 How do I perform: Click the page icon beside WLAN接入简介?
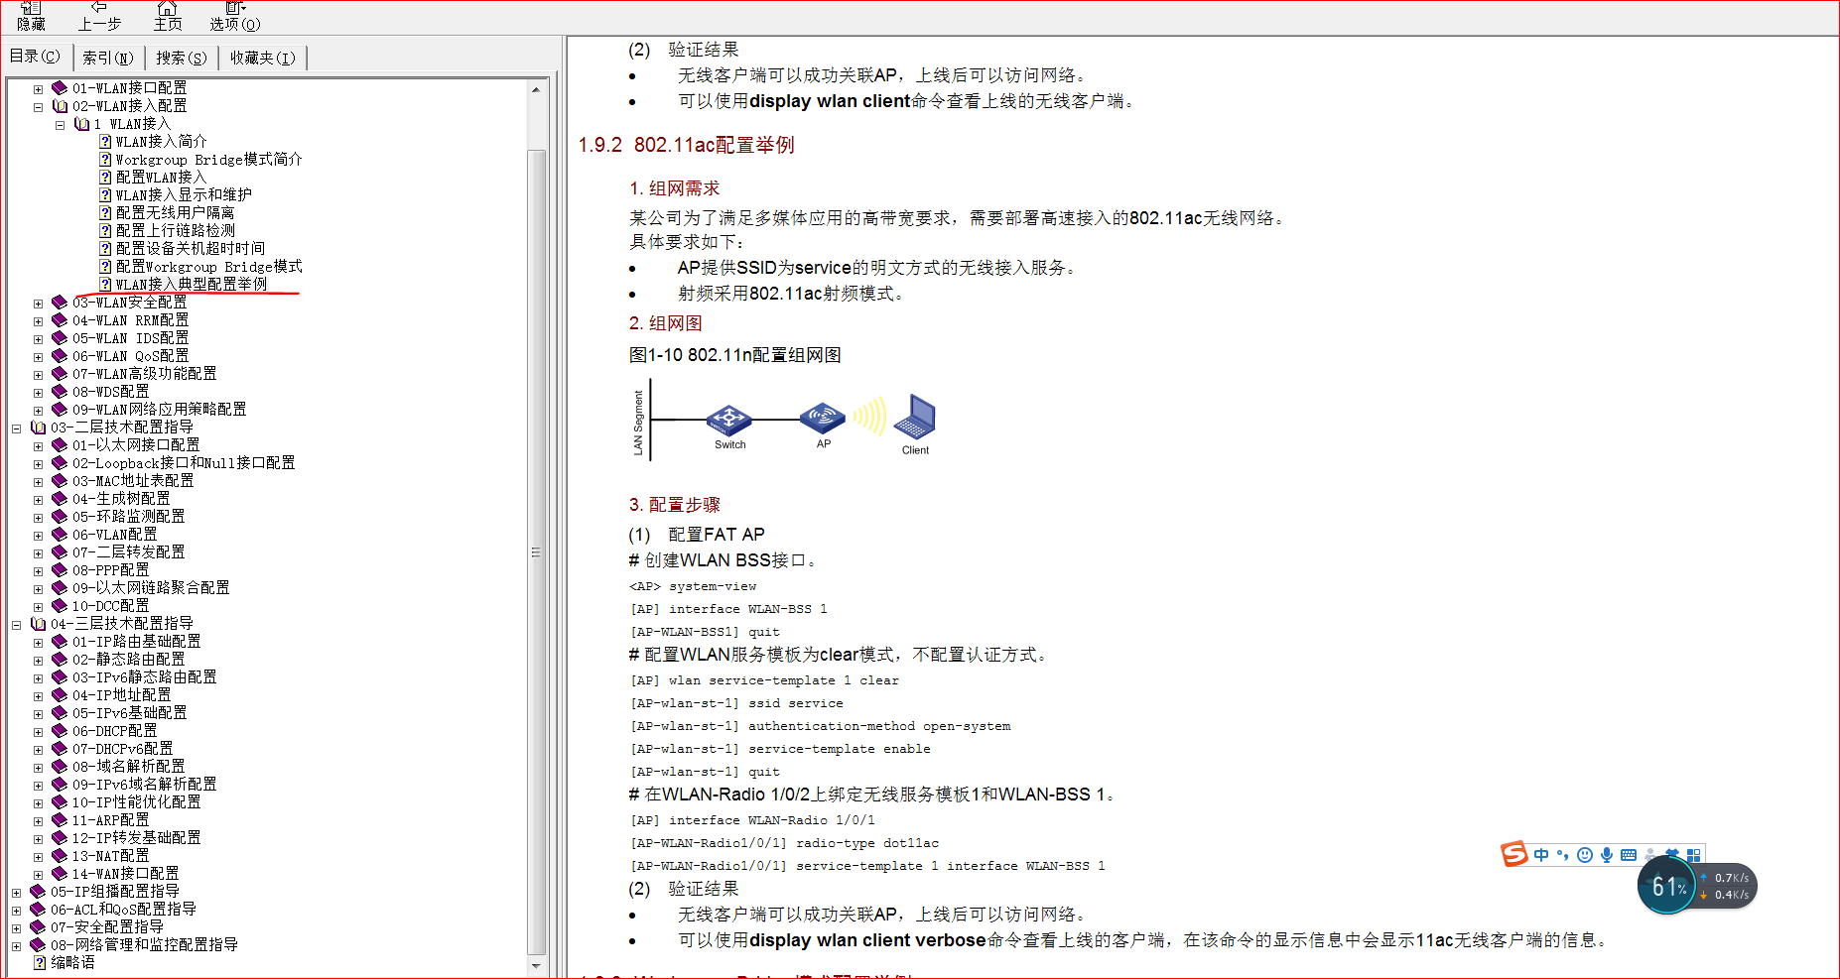point(105,142)
